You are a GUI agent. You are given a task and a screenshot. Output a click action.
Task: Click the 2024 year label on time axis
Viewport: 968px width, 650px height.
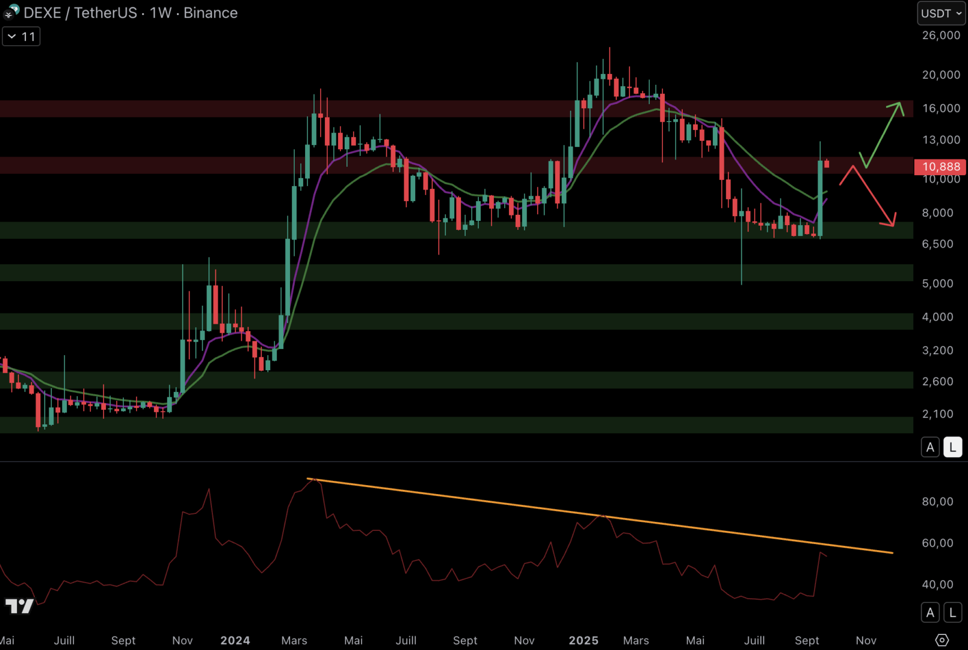(235, 640)
